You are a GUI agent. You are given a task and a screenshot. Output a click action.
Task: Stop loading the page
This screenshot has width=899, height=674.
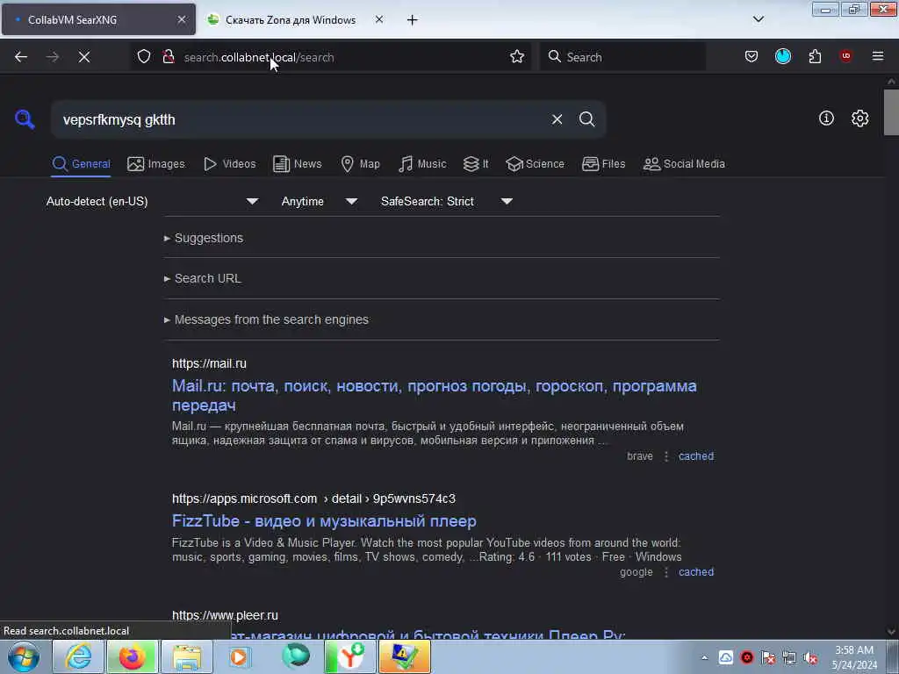(84, 57)
